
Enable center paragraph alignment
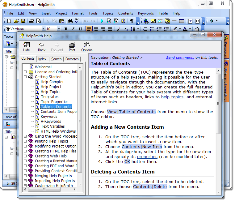coord(96,29)
